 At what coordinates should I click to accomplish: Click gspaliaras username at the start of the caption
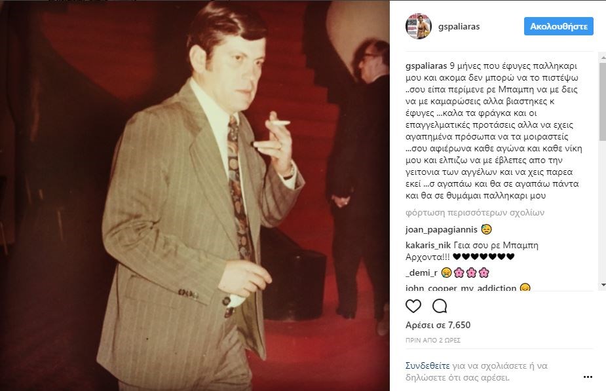(x=426, y=65)
